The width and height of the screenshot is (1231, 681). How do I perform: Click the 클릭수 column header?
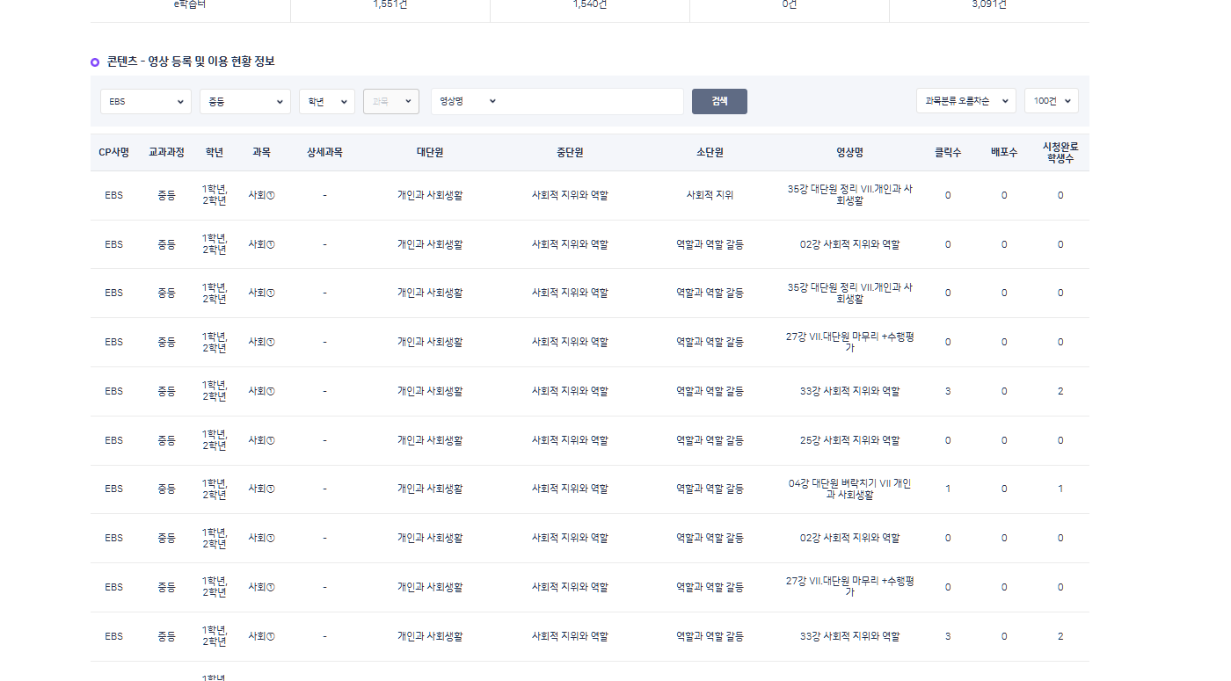click(x=947, y=152)
